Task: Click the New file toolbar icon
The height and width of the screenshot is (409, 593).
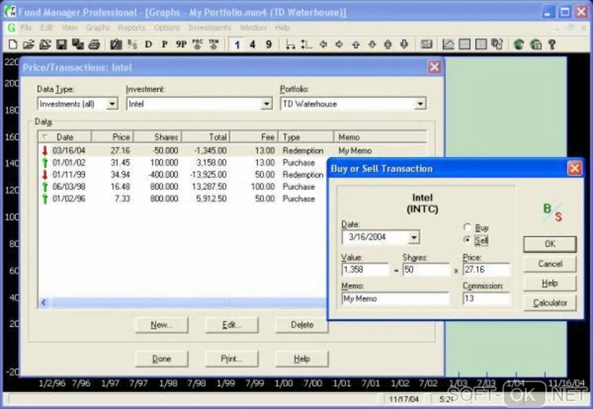Action: [12, 45]
